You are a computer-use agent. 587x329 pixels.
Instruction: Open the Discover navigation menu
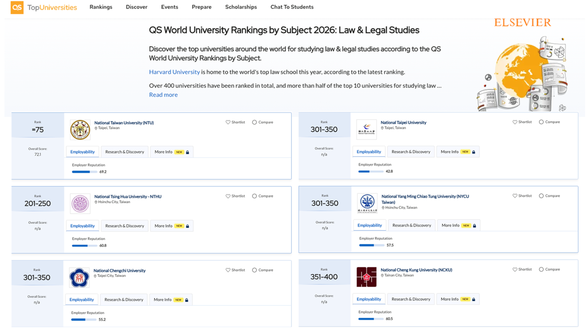(x=137, y=7)
